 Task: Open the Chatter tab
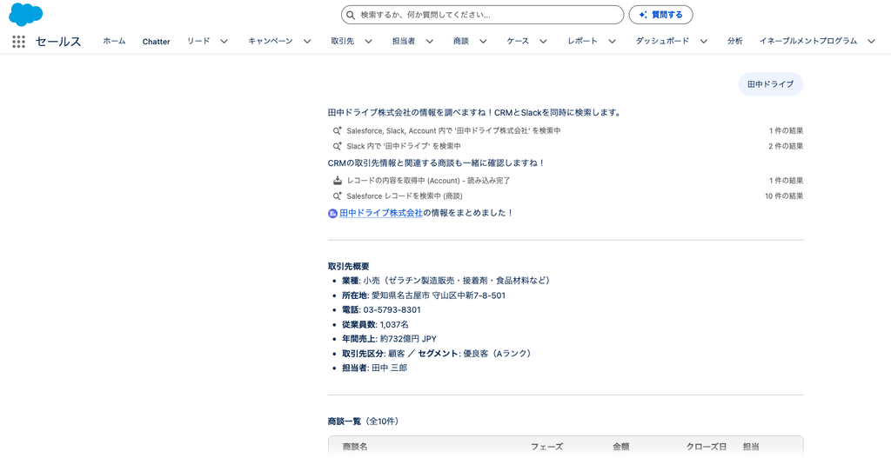click(x=157, y=42)
